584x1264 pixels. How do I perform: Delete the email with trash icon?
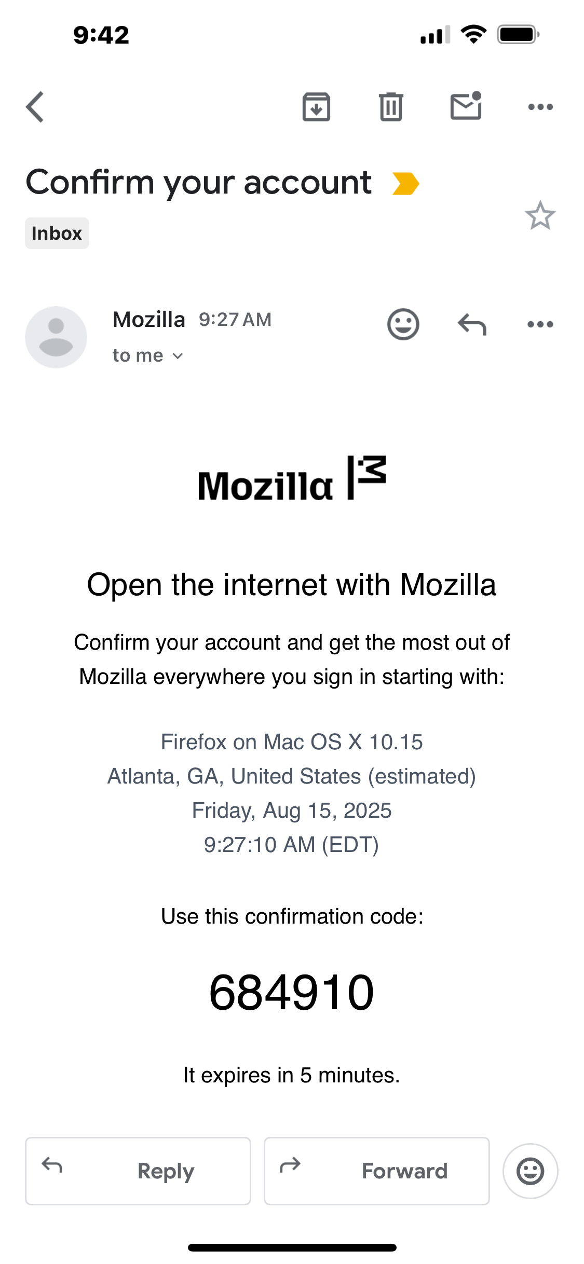point(391,107)
